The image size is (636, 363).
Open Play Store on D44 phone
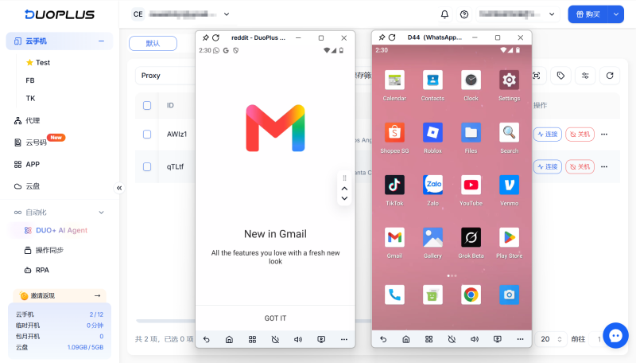coord(509,237)
